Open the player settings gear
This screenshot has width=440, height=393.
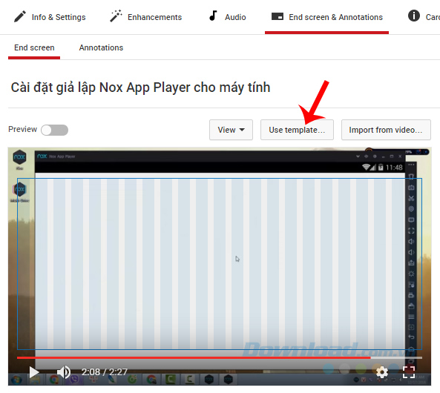click(x=381, y=372)
